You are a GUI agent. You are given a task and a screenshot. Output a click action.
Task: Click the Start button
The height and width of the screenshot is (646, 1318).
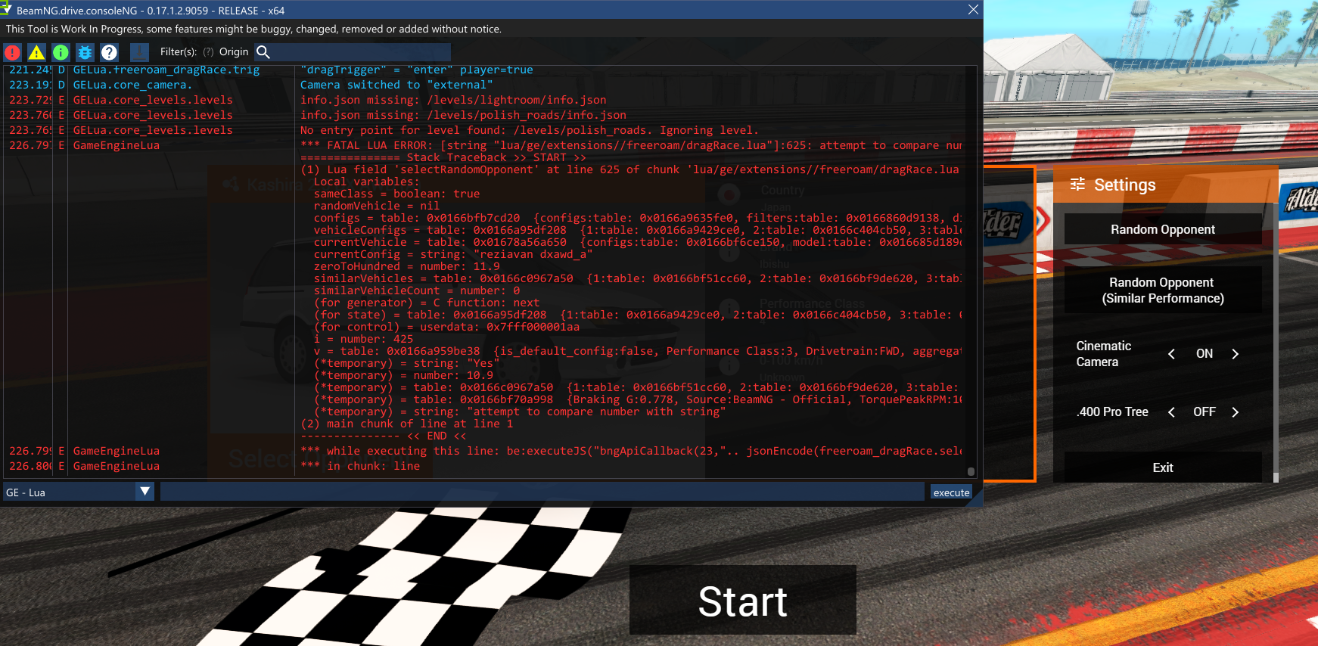pyautogui.click(x=743, y=601)
